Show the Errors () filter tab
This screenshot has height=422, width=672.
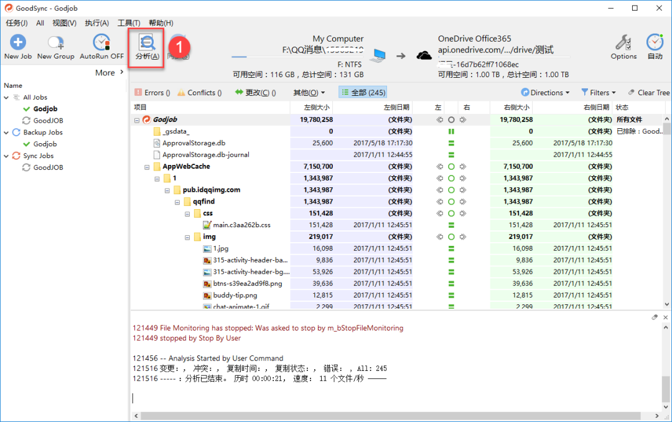152,93
